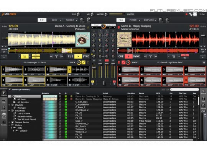
Task: Click deck B SYNC button
Action: tap(136, 57)
